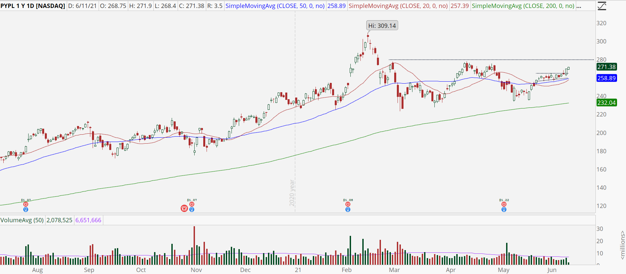
Task: Click the May label on the time axis
Action: pos(504,270)
